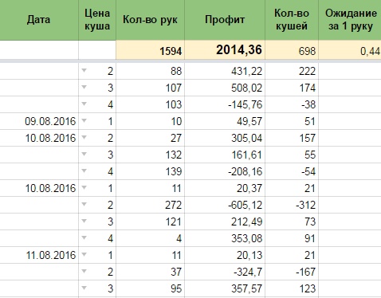Select the 'Цена куша' column header

97,20
